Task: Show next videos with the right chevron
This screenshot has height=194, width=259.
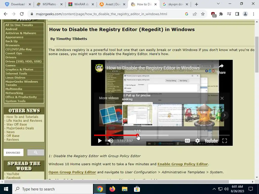Action: [x=225, y=115]
